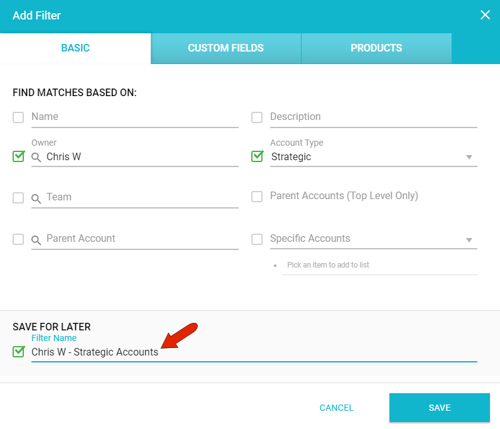The width and height of the screenshot is (500, 429).
Task: Disable the Account Type checkbox
Action: point(257,156)
